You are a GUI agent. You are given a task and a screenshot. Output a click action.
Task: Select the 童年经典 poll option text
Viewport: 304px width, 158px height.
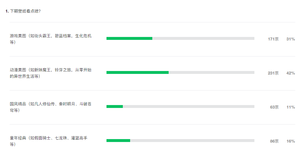click(48, 141)
